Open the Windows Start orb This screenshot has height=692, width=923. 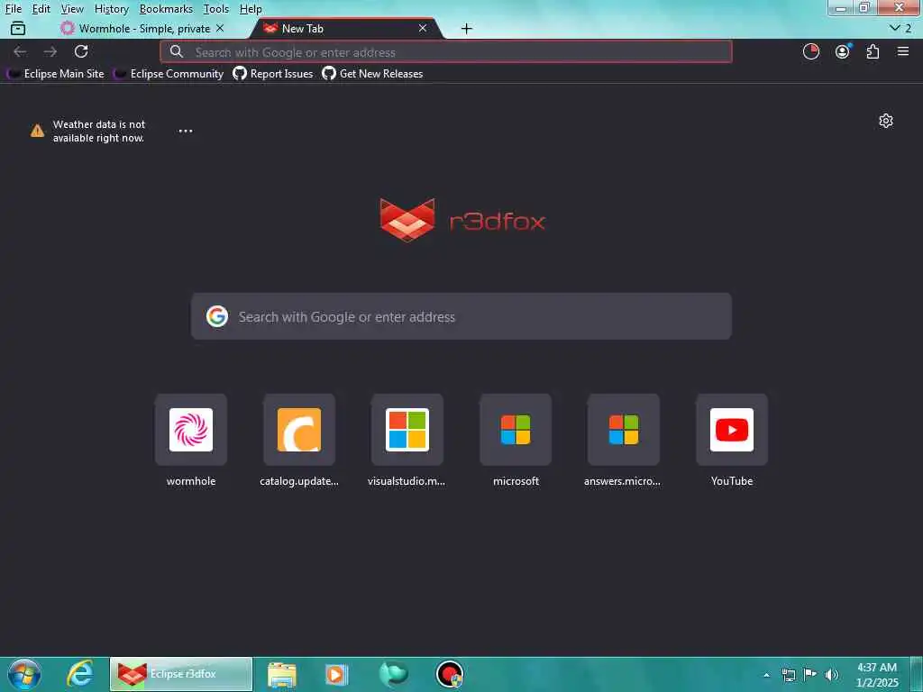(24, 674)
